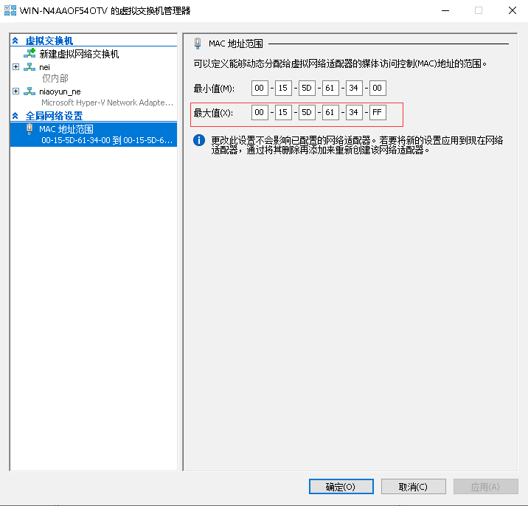Screen dimensions: 528x506
Task: Click fourth octet field of 最小值 (61)
Action: coord(330,89)
